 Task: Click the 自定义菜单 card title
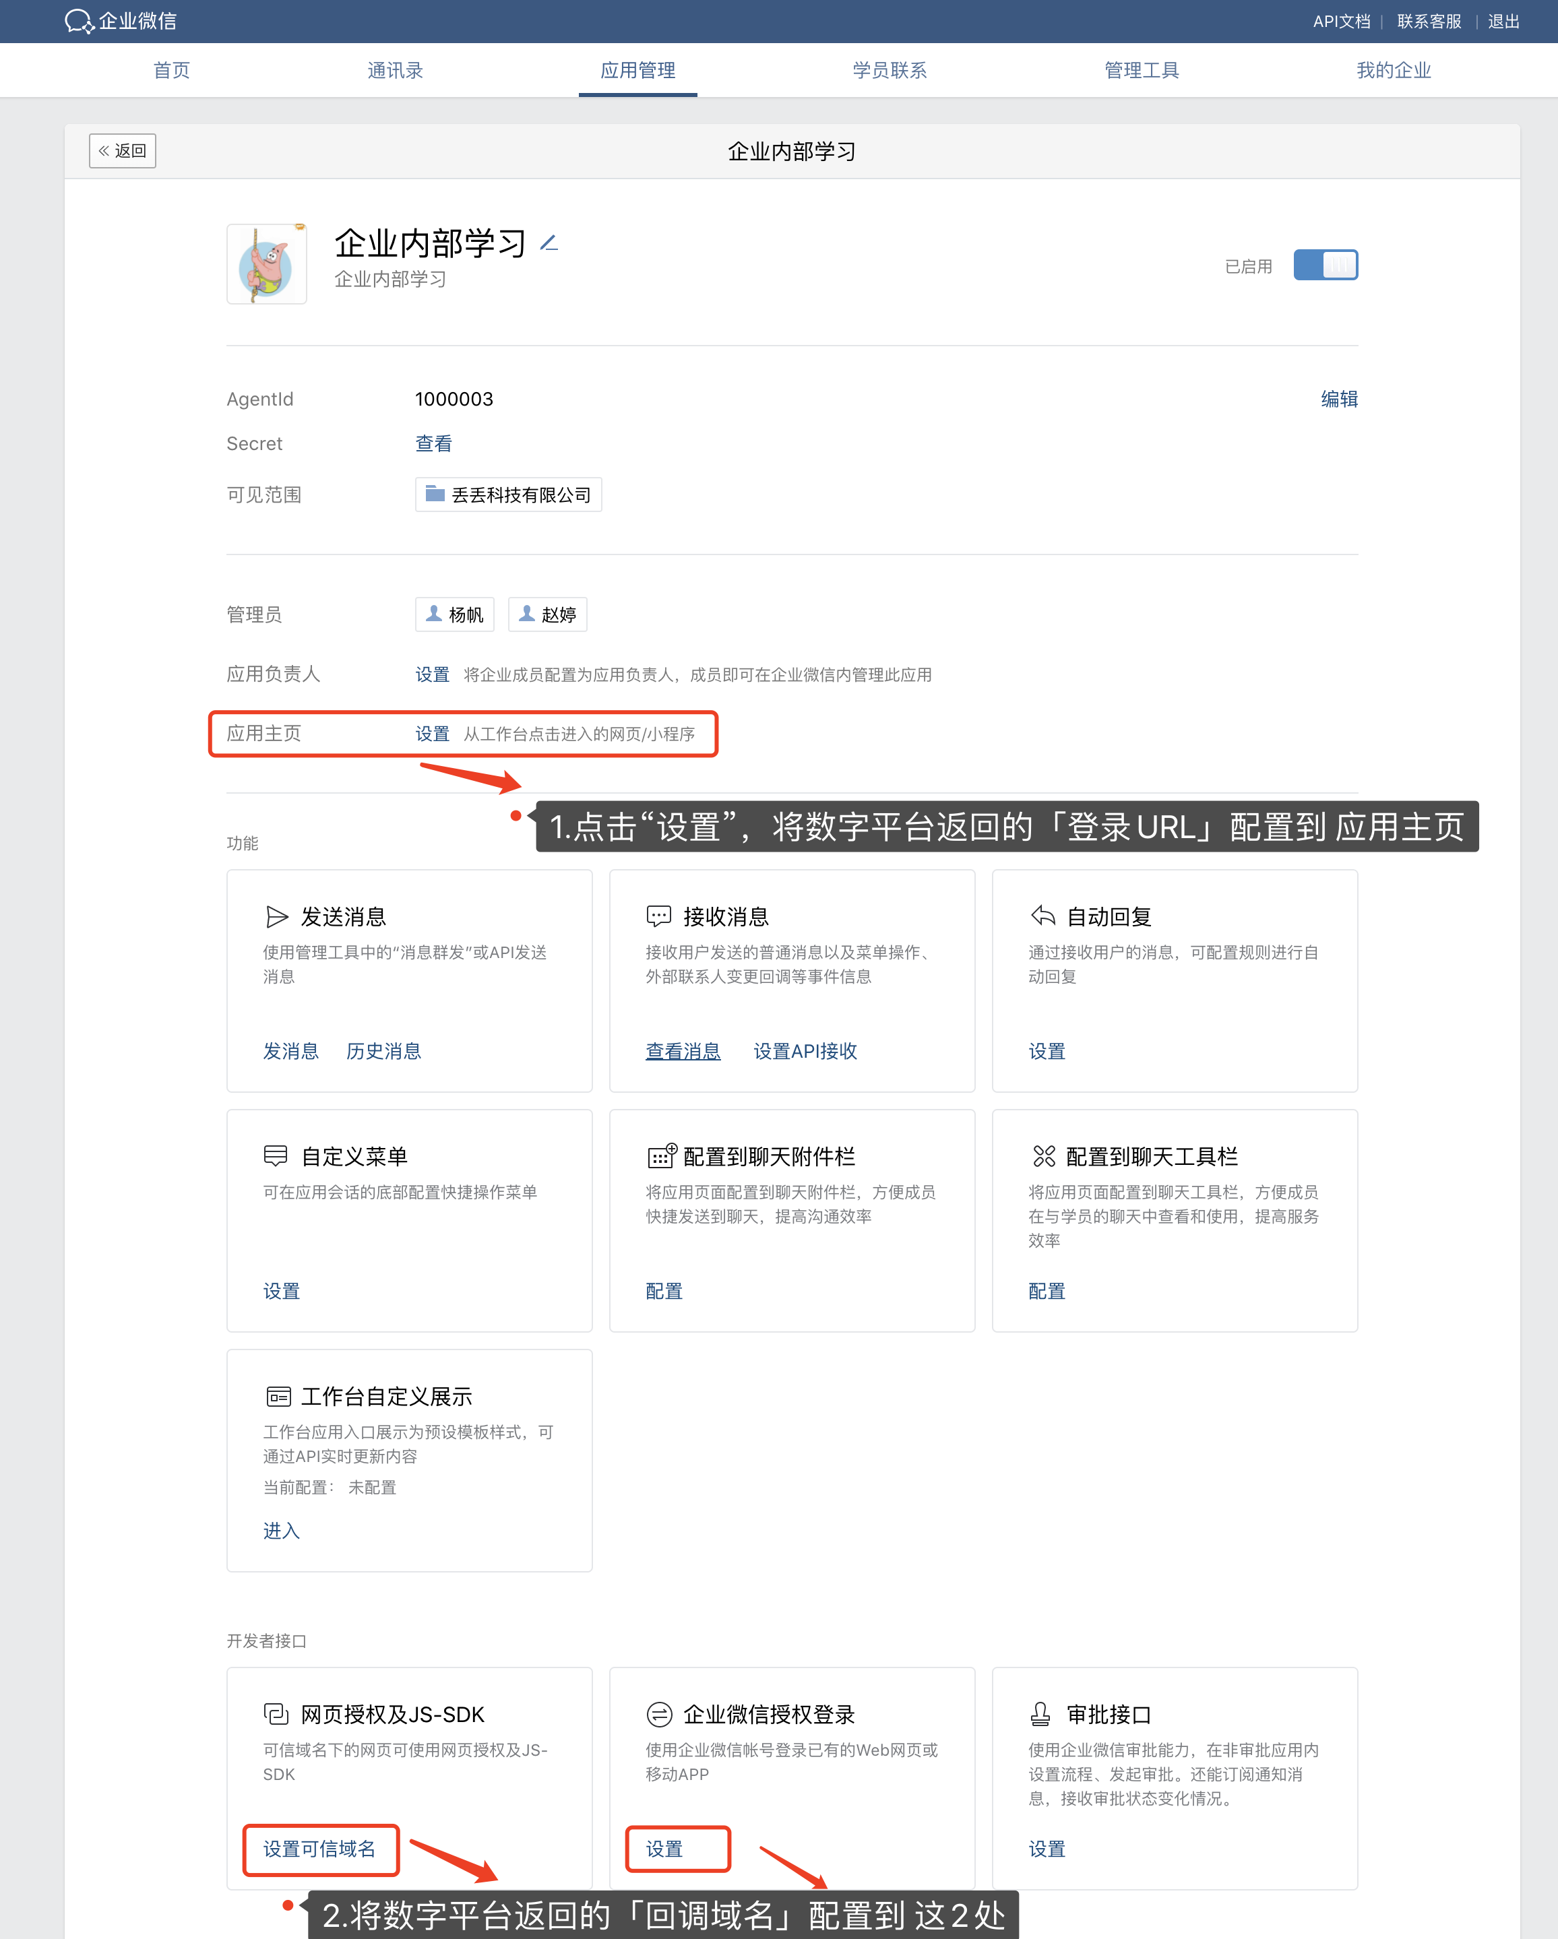(x=354, y=1157)
